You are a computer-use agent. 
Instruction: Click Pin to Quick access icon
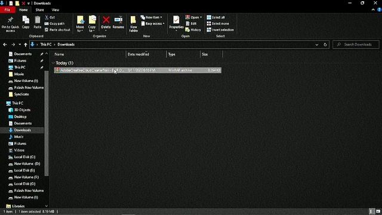10,24
